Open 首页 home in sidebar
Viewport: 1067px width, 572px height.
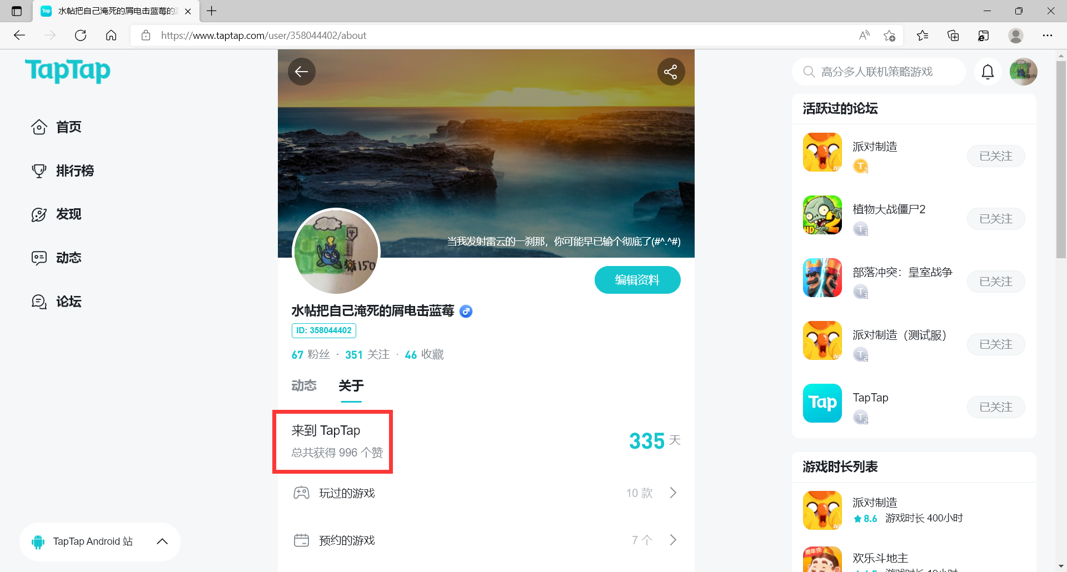pyautogui.click(x=56, y=127)
